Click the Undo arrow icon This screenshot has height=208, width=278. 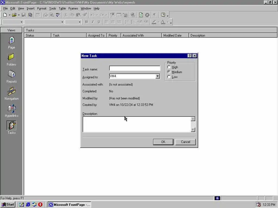click(93, 15)
